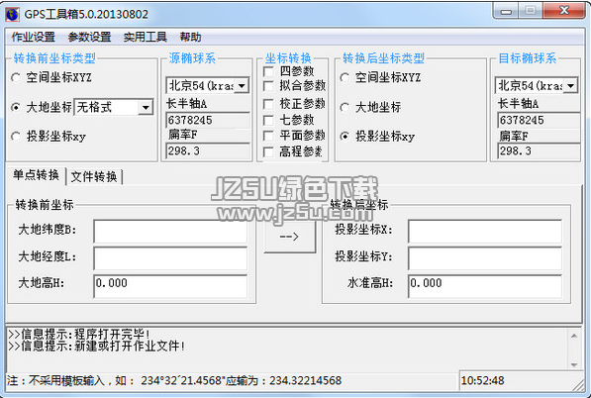Click the 大地高H input field

170,286
